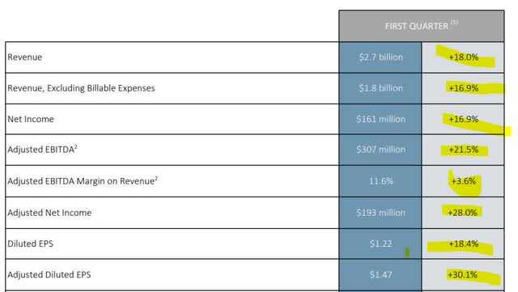Click the +18.4% Diluted EPS growth
The image size is (518, 292).
tap(464, 243)
